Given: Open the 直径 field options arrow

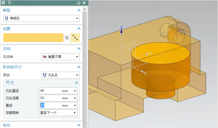Looking at the screenshot, I should click(x=75, y=105).
